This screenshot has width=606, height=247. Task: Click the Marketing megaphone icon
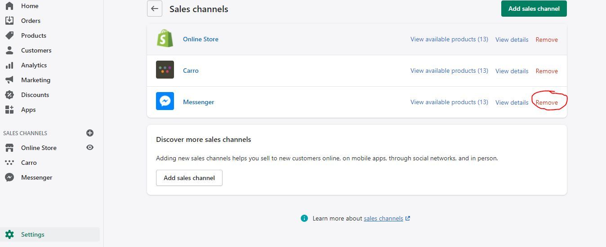[x=9, y=80]
